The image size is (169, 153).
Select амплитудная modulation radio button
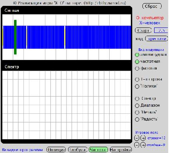pyautogui.click(x=137, y=55)
